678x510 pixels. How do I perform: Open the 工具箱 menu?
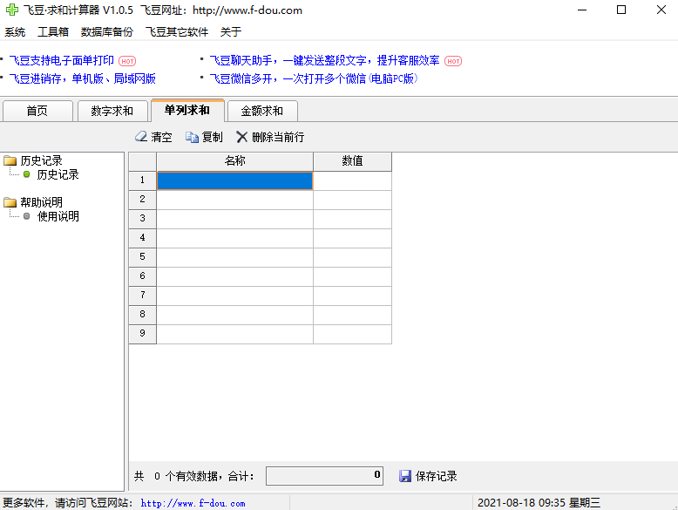(x=53, y=32)
